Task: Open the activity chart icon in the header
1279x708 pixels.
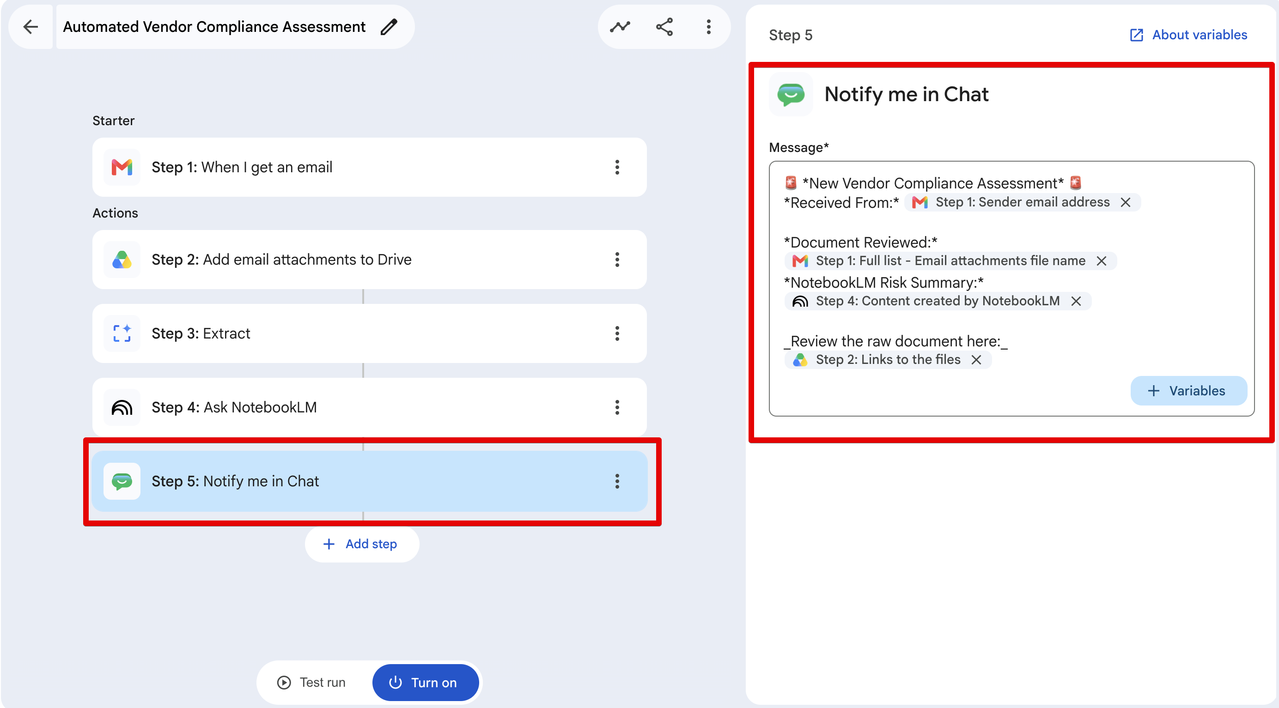Action: coord(620,27)
